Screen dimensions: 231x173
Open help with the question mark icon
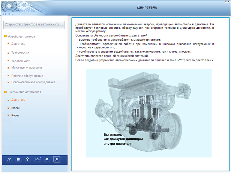[28, 159]
